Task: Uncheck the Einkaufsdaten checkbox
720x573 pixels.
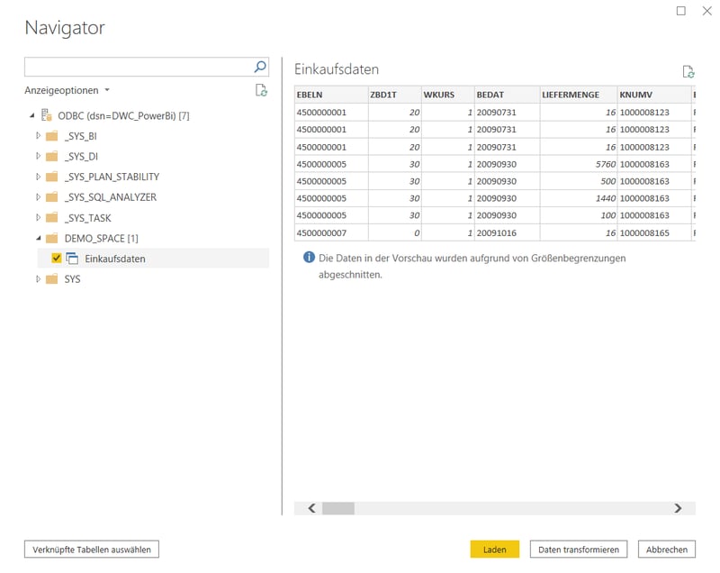Action: click(57, 259)
